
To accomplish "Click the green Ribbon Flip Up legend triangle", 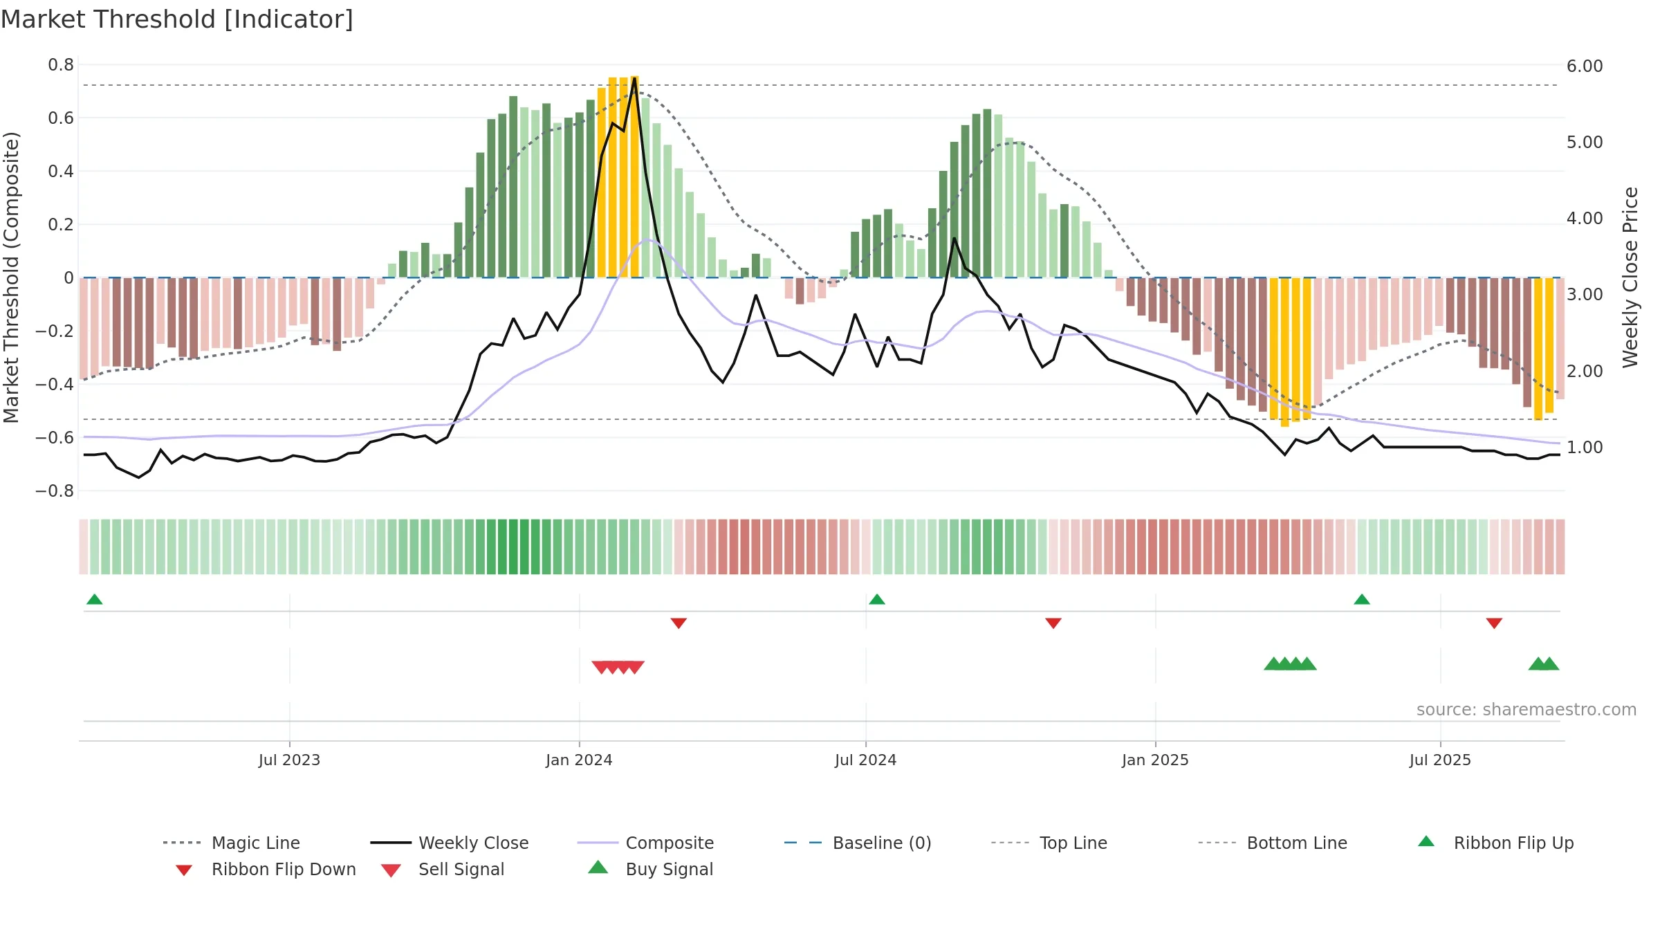I will click(x=1426, y=841).
